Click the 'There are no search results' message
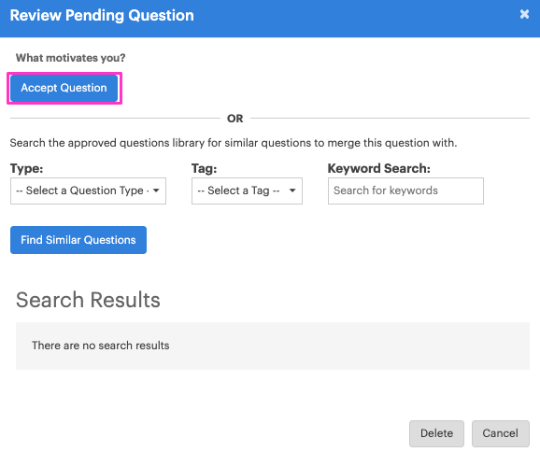 [x=101, y=346]
